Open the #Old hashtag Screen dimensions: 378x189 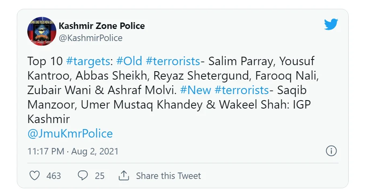coord(129,61)
